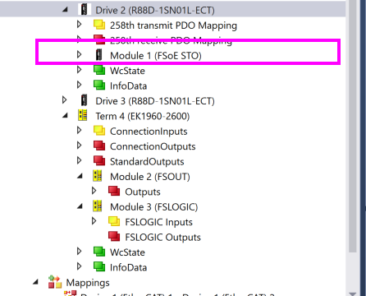
Task: Click the yellow Term 4 EK1960 terminal icon
Action: (83, 115)
